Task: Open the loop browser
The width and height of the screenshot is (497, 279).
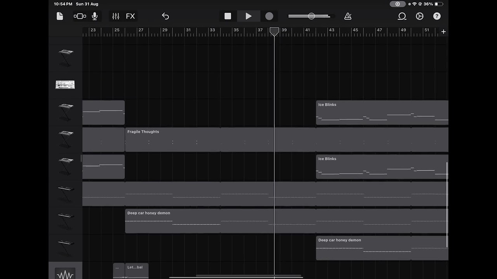Action: (402, 16)
